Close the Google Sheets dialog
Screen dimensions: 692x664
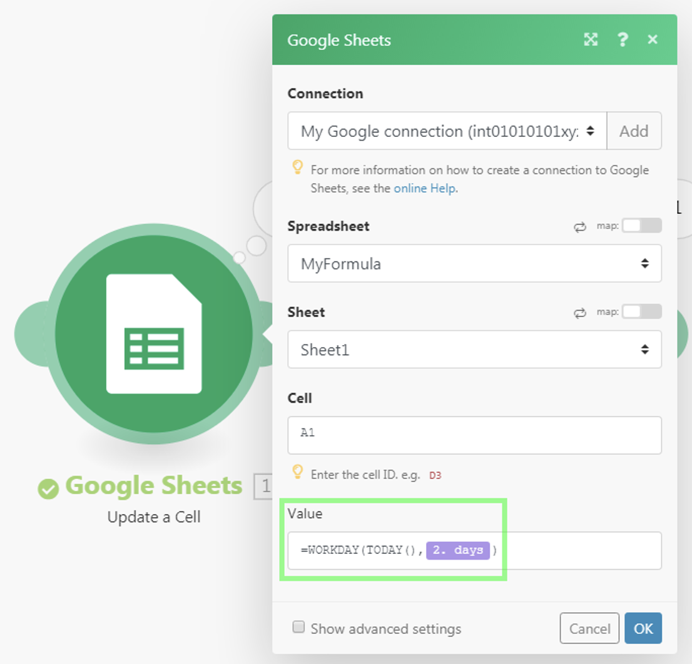point(653,40)
